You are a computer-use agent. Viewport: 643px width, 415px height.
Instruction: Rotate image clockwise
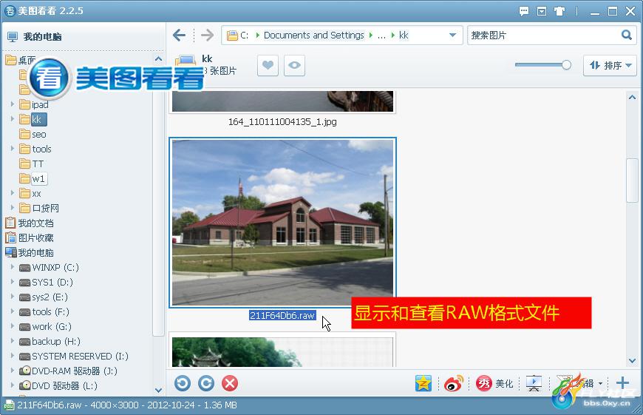(x=206, y=383)
